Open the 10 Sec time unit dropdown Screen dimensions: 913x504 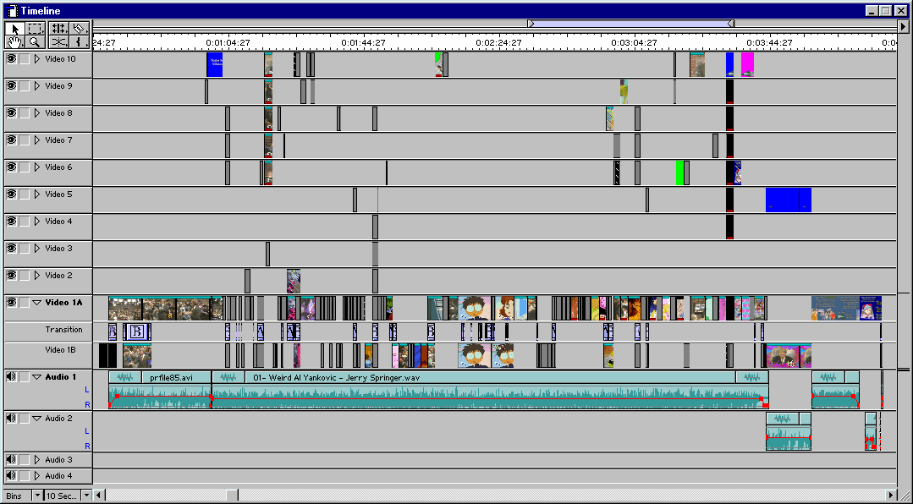pos(86,496)
